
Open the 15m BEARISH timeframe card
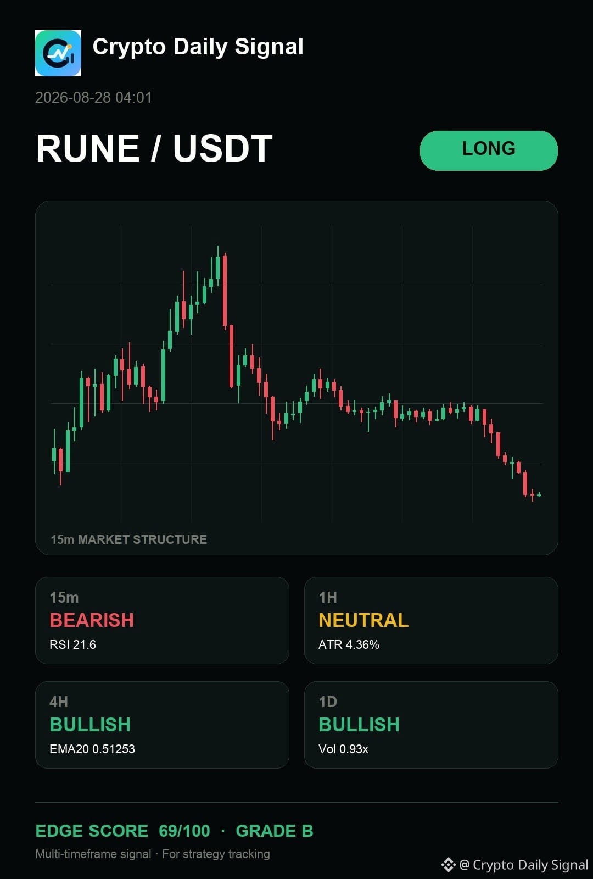tap(162, 620)
